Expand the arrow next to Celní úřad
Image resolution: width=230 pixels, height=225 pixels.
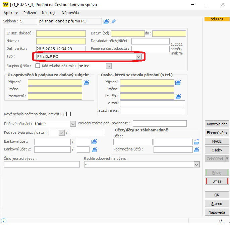pos(227,158)
